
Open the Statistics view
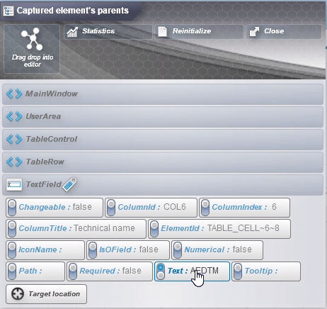click(108, 32)
